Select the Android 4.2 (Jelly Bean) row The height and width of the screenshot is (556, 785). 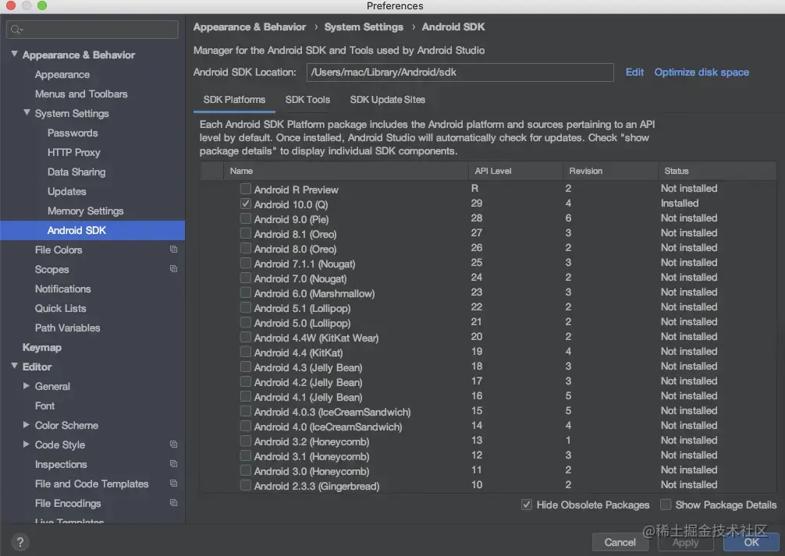[488, 382]
